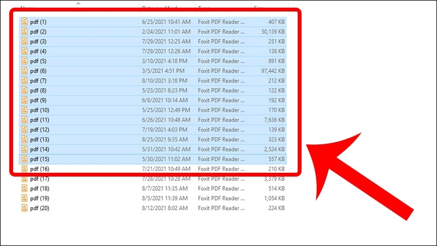Click date 8/7/2021 11:35 AM
The image size is (437, 246).
pos(165,189)
